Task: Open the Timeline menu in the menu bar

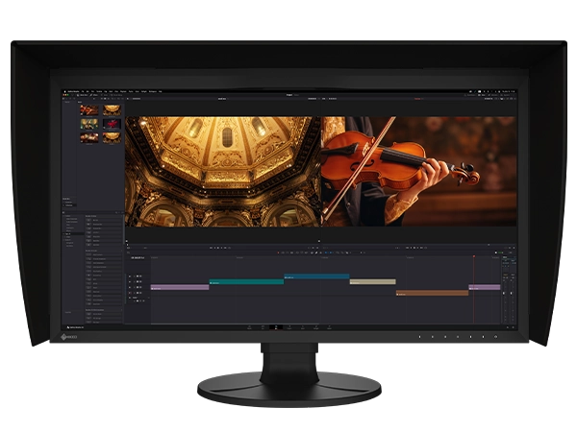Action: coord(99,91)
